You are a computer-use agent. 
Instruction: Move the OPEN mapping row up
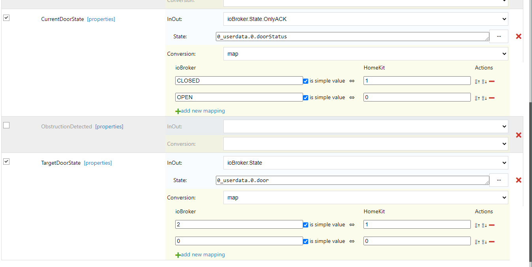pyautogui.click(x=478, y=98)
